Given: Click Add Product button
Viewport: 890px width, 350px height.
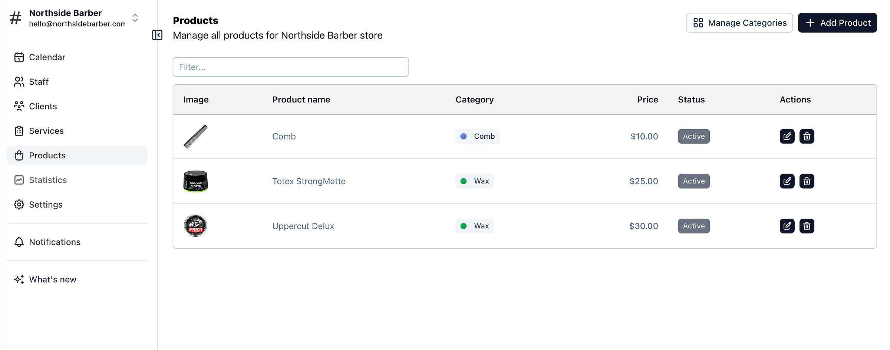Looking at the screenshot, I should [x=837, y=23].
